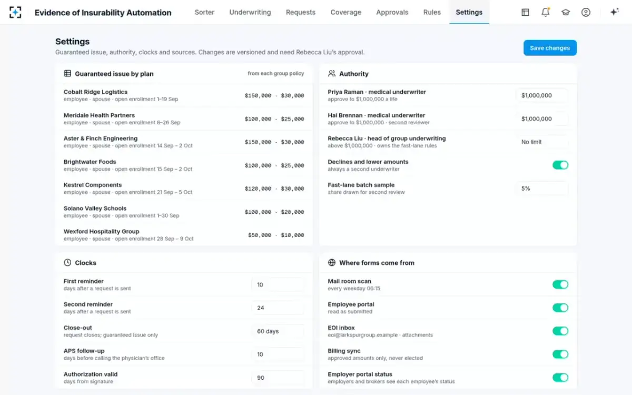Click the Clocks clock icon

[67, 262]
